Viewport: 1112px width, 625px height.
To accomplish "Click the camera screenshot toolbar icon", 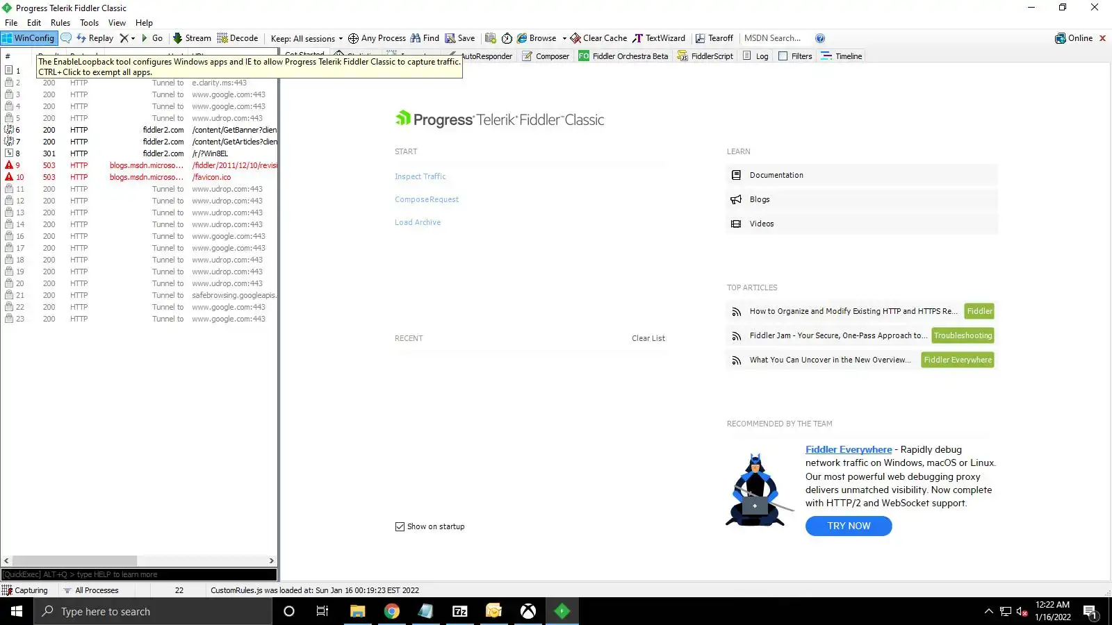I will tap(491, 38).
